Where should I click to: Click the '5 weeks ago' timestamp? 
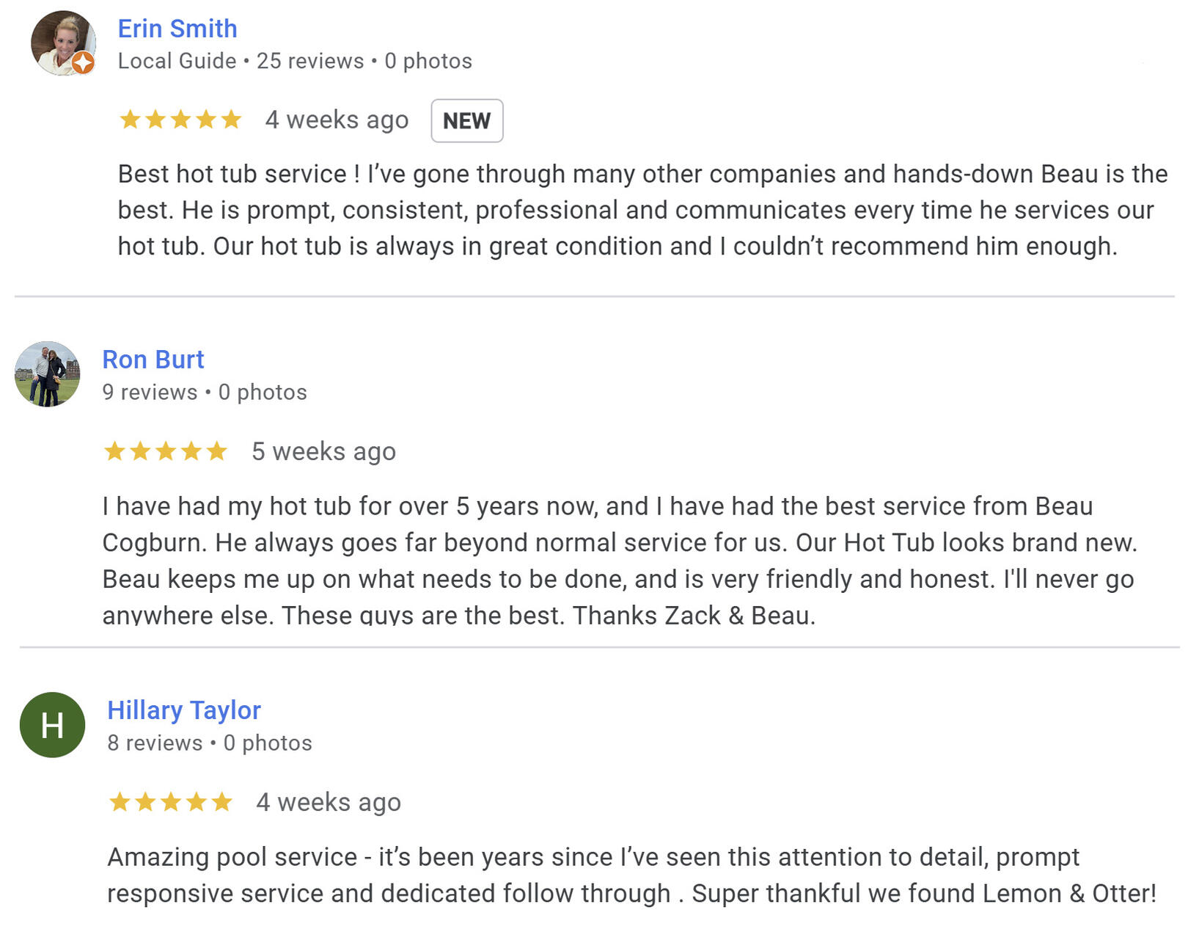[323, 451]
